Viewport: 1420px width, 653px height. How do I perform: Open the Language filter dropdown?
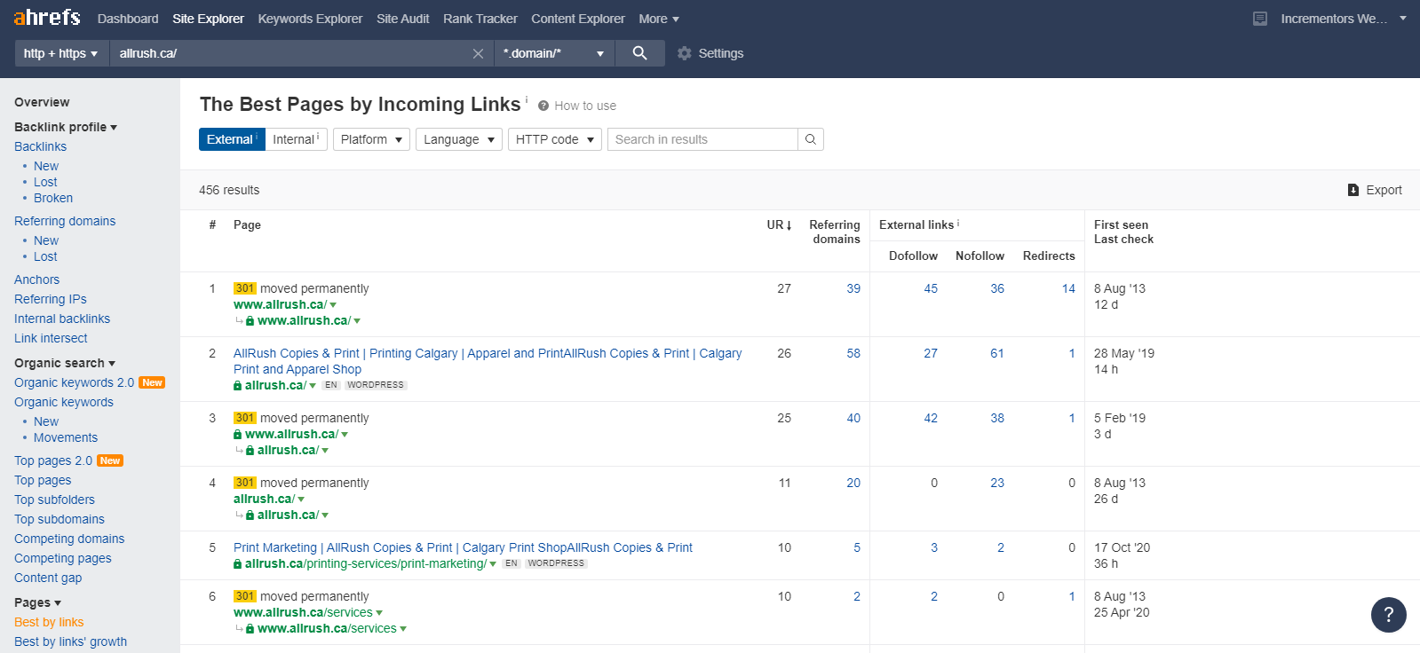point(459,139)
